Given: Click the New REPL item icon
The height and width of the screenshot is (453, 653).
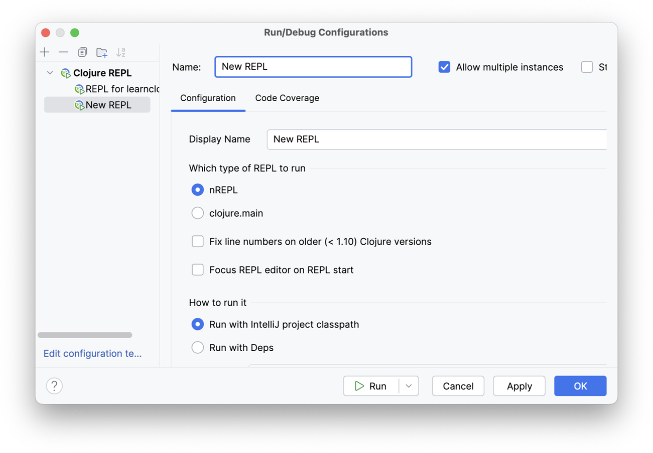Looking at the screenshot, I should click(79, 105).
